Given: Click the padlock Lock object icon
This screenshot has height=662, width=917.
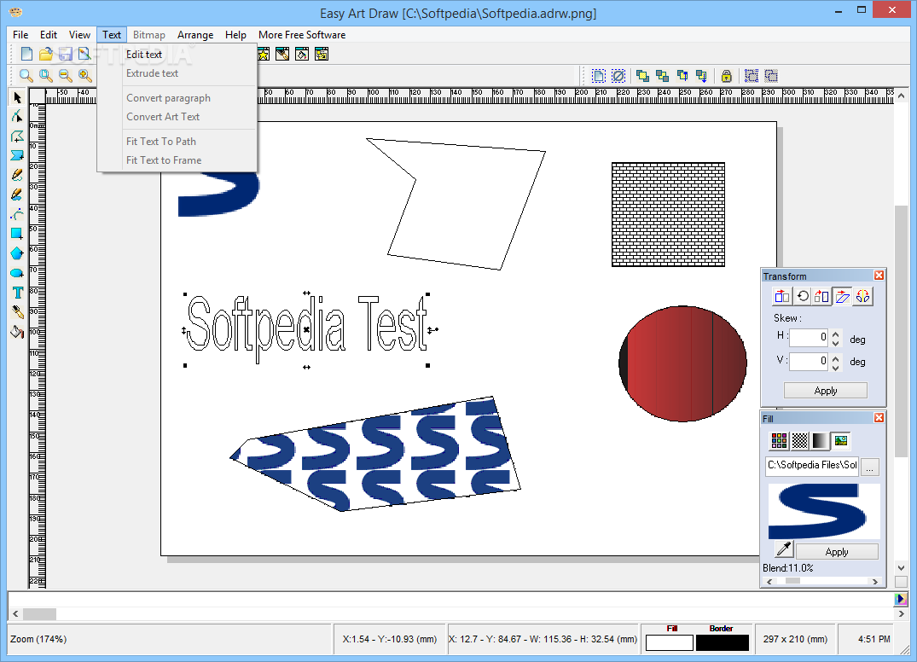Looking at the screenshot, I should [726, 75].
